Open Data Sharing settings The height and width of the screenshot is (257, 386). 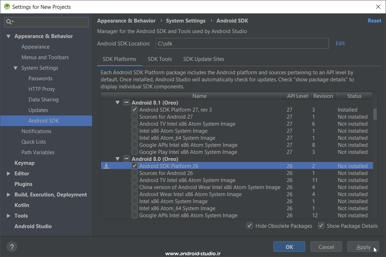[44, 100]
